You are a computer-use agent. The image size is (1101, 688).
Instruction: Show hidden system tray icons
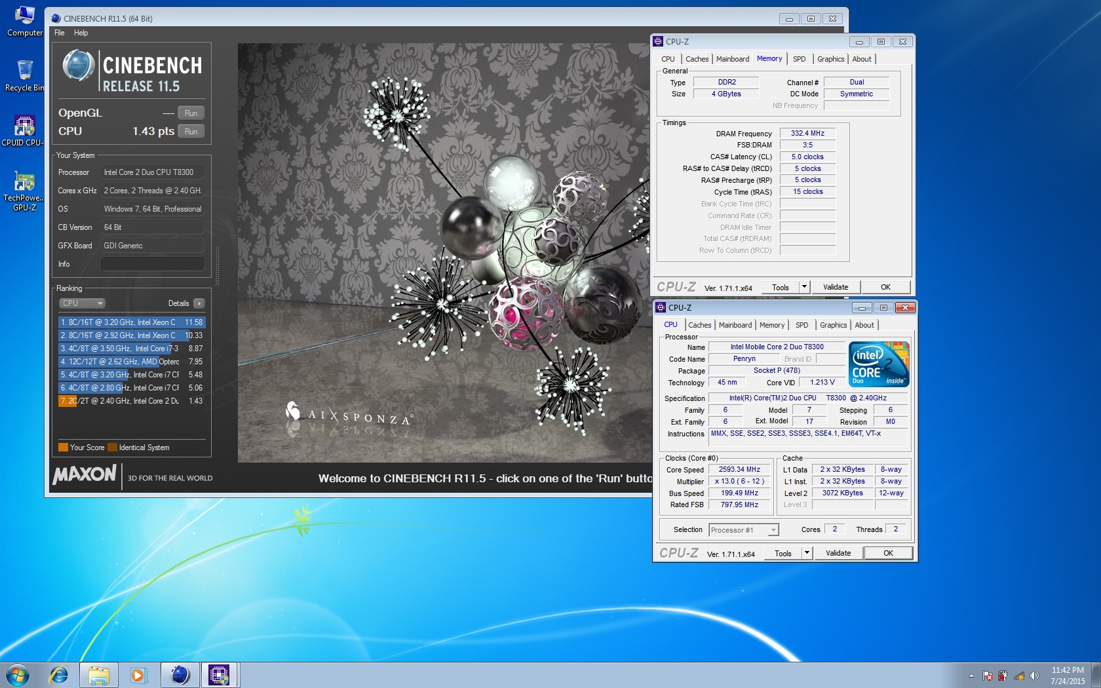point(971,676)
